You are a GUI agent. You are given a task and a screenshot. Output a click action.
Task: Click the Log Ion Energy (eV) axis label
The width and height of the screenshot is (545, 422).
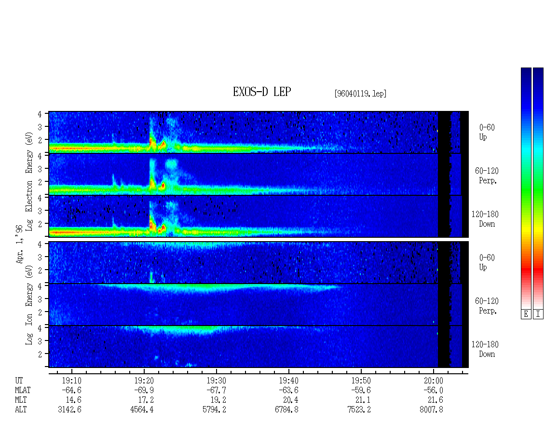pos(29,305)
